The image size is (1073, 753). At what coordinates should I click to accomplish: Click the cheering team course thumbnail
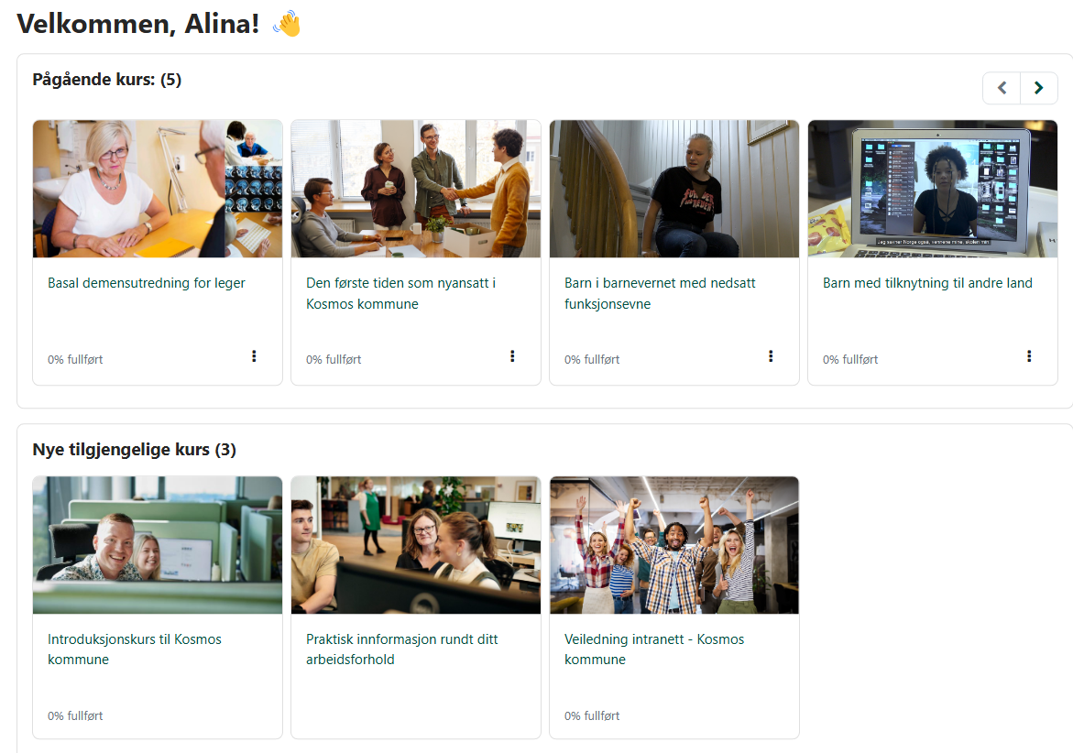point(674,545)
